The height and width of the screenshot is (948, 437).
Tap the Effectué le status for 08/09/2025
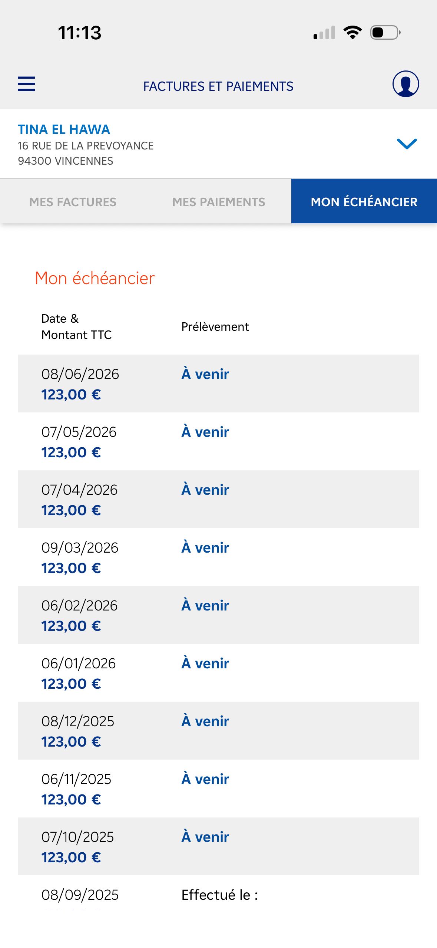coord(219,895)
